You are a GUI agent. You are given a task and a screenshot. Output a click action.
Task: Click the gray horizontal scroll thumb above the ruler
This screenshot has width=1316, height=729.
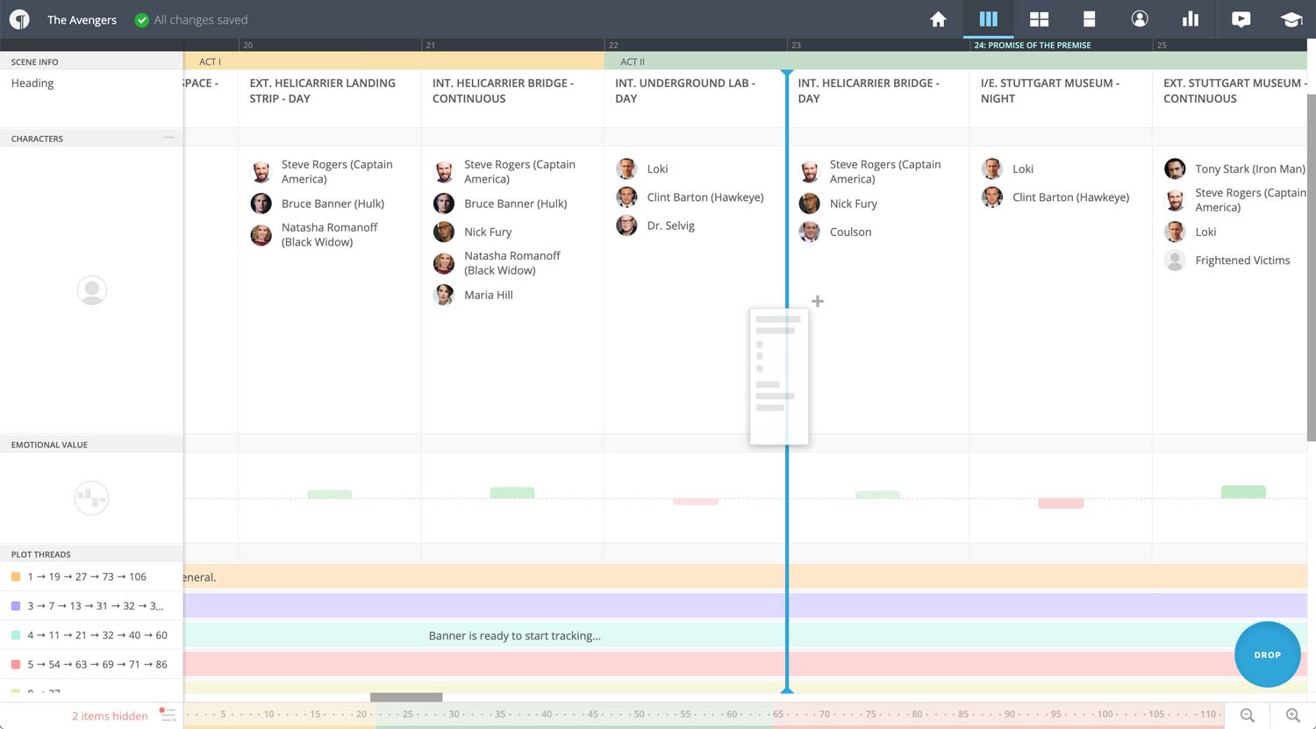[406, 697]
